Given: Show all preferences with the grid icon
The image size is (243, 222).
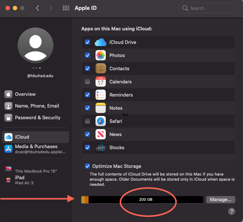Looking at the screenshot, I should point(66,8).
